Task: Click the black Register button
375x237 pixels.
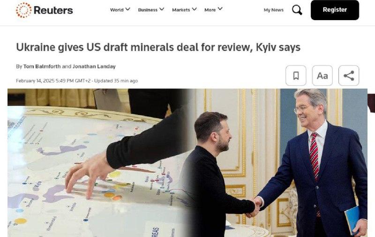Action: click(x=335, y=10)
